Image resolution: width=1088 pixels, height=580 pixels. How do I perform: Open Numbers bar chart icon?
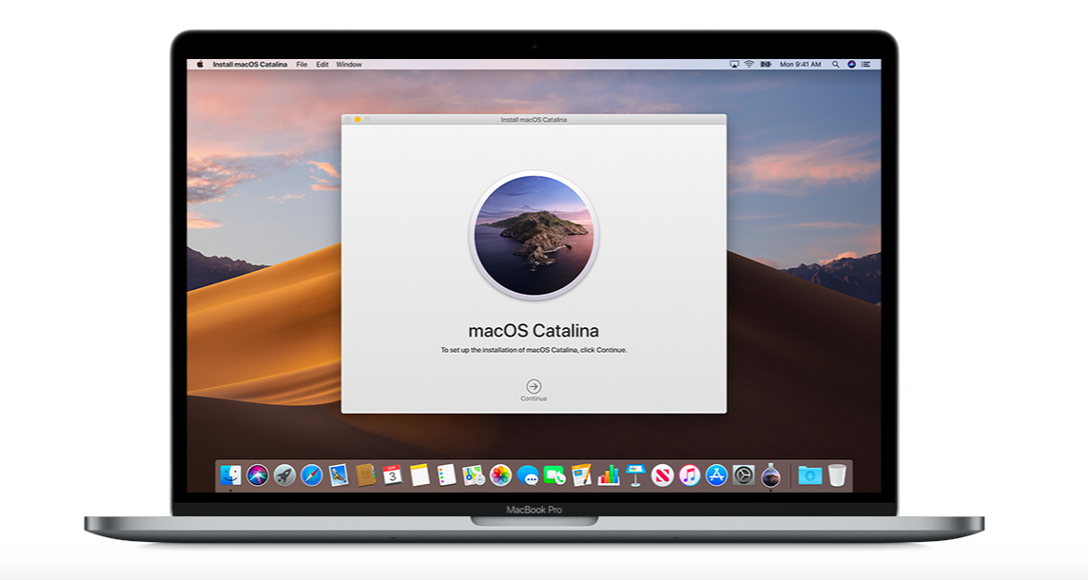608,475
